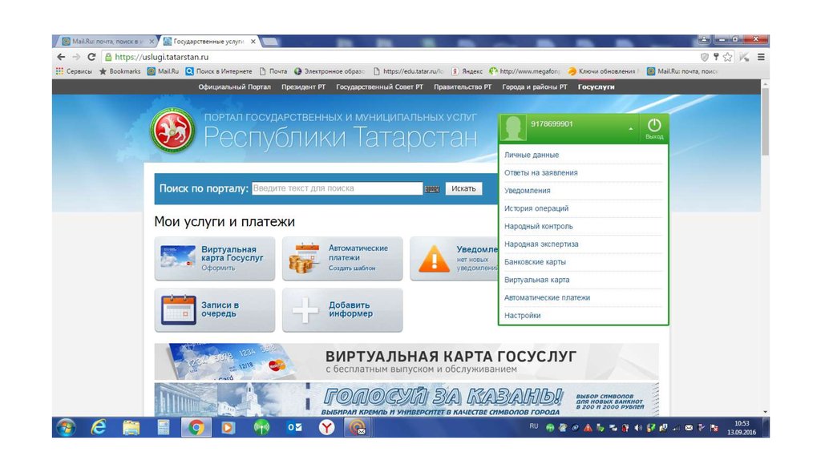This screenshot has height=460, width=821.
Task: Bookmark page using the star icon
Action: (727, 57)
